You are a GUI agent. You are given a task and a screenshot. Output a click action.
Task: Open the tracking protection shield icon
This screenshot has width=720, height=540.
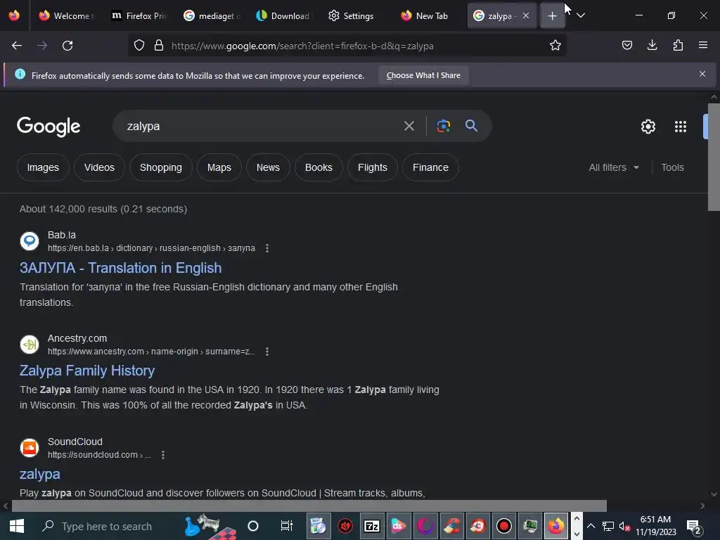pos(139,46)
